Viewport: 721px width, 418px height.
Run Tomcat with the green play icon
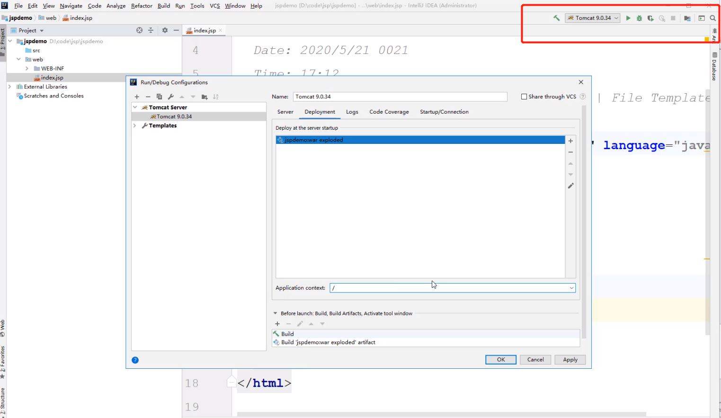point(628,18)
